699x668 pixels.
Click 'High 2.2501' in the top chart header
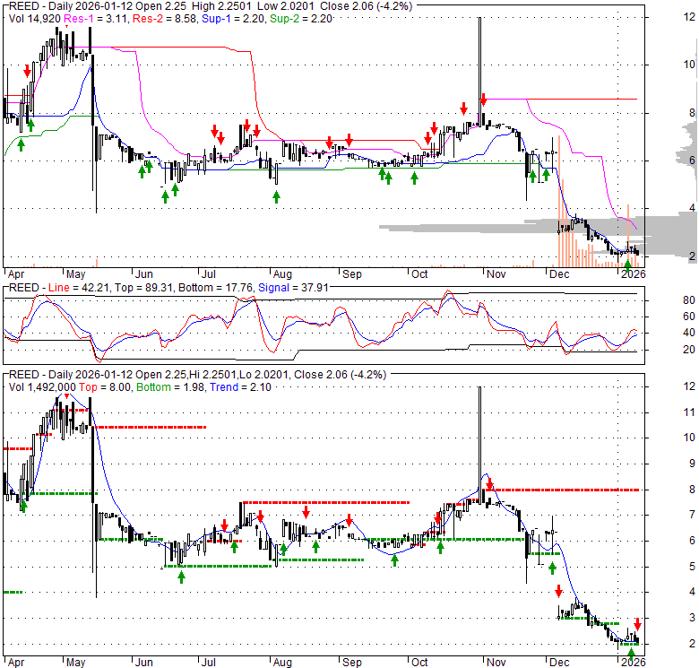tap(221, 6)
